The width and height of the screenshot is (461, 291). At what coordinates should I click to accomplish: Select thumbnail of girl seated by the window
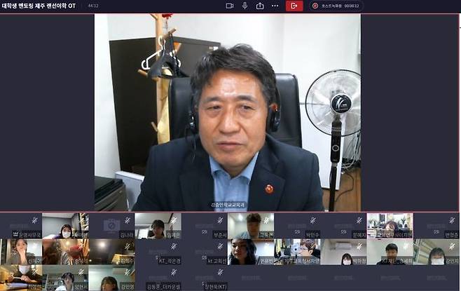[158, 226]
